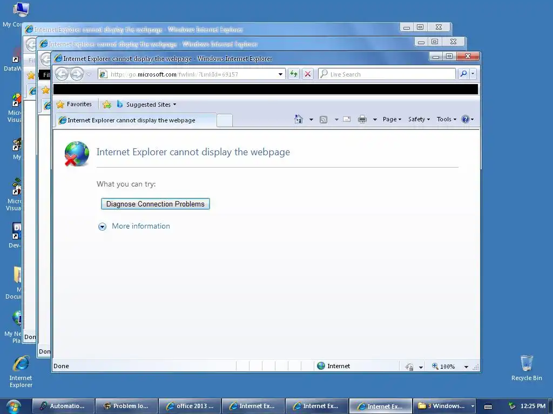Go back with the Back arrow button
553x414 pixels.
click(62, 74)
